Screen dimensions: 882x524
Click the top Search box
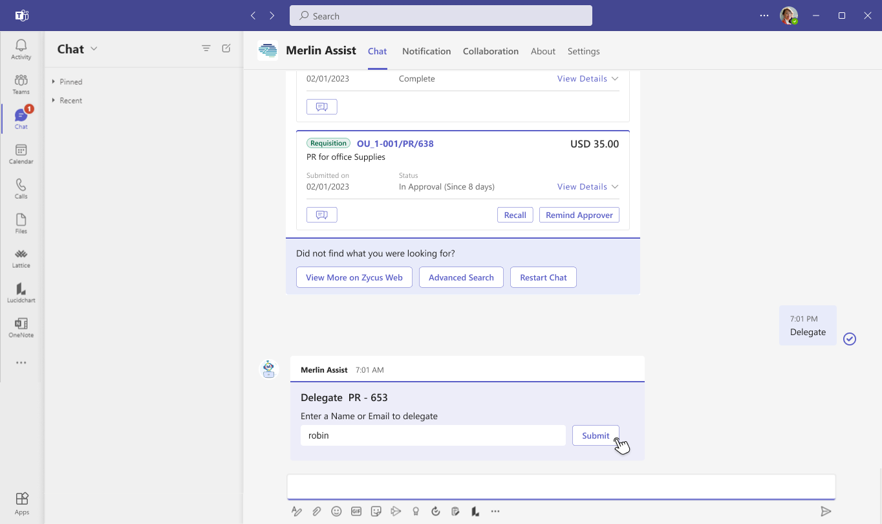coord(441,16)
